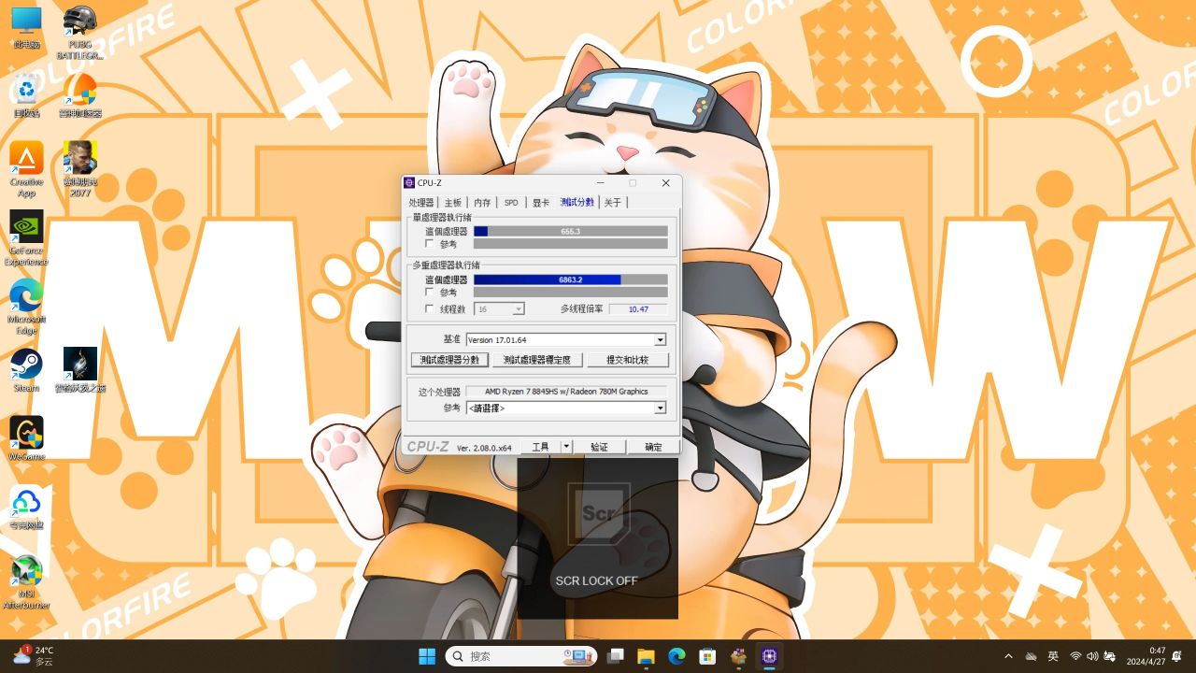Open the Tools (工具) dropdown arrow
This screenshot has height=673, width=1196.
(x=566, y=447)
